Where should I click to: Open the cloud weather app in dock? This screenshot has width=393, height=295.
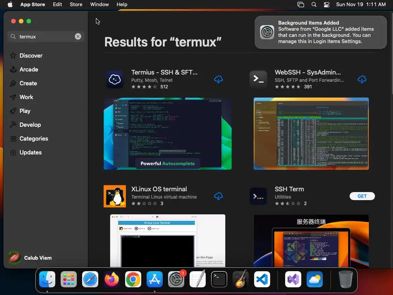click(315, 279)
